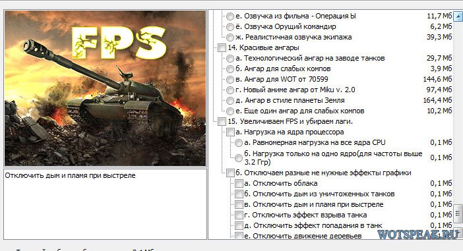Enable checkbox 15. Увеличиваем FPS и убираем лаги
463x251 pixels.
(x=222, y=121)
